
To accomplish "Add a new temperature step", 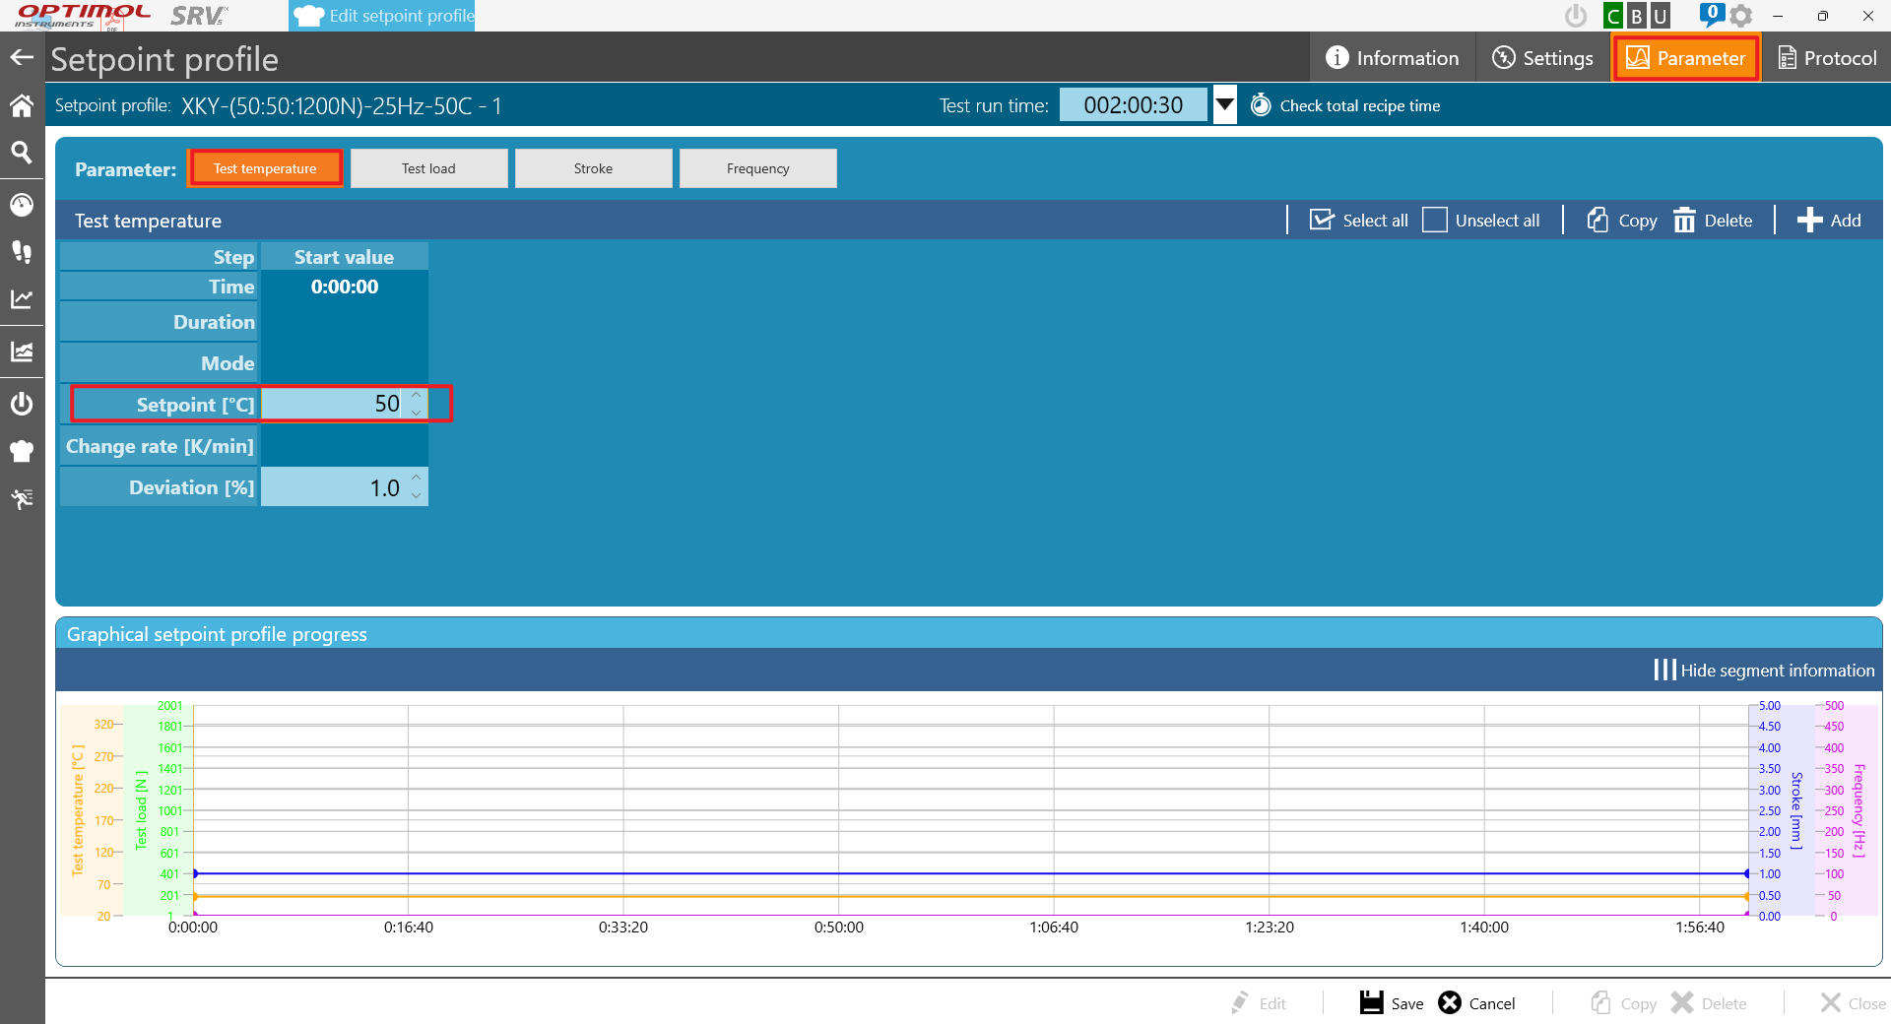I will [1829, 221].
